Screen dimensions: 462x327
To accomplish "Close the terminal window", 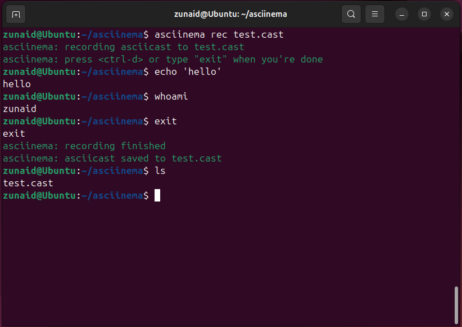I will pos(447,14).
